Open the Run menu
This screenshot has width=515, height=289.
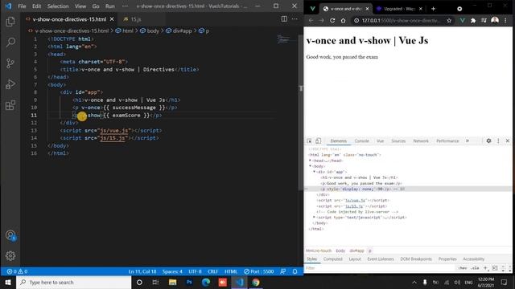coord(110,6)
